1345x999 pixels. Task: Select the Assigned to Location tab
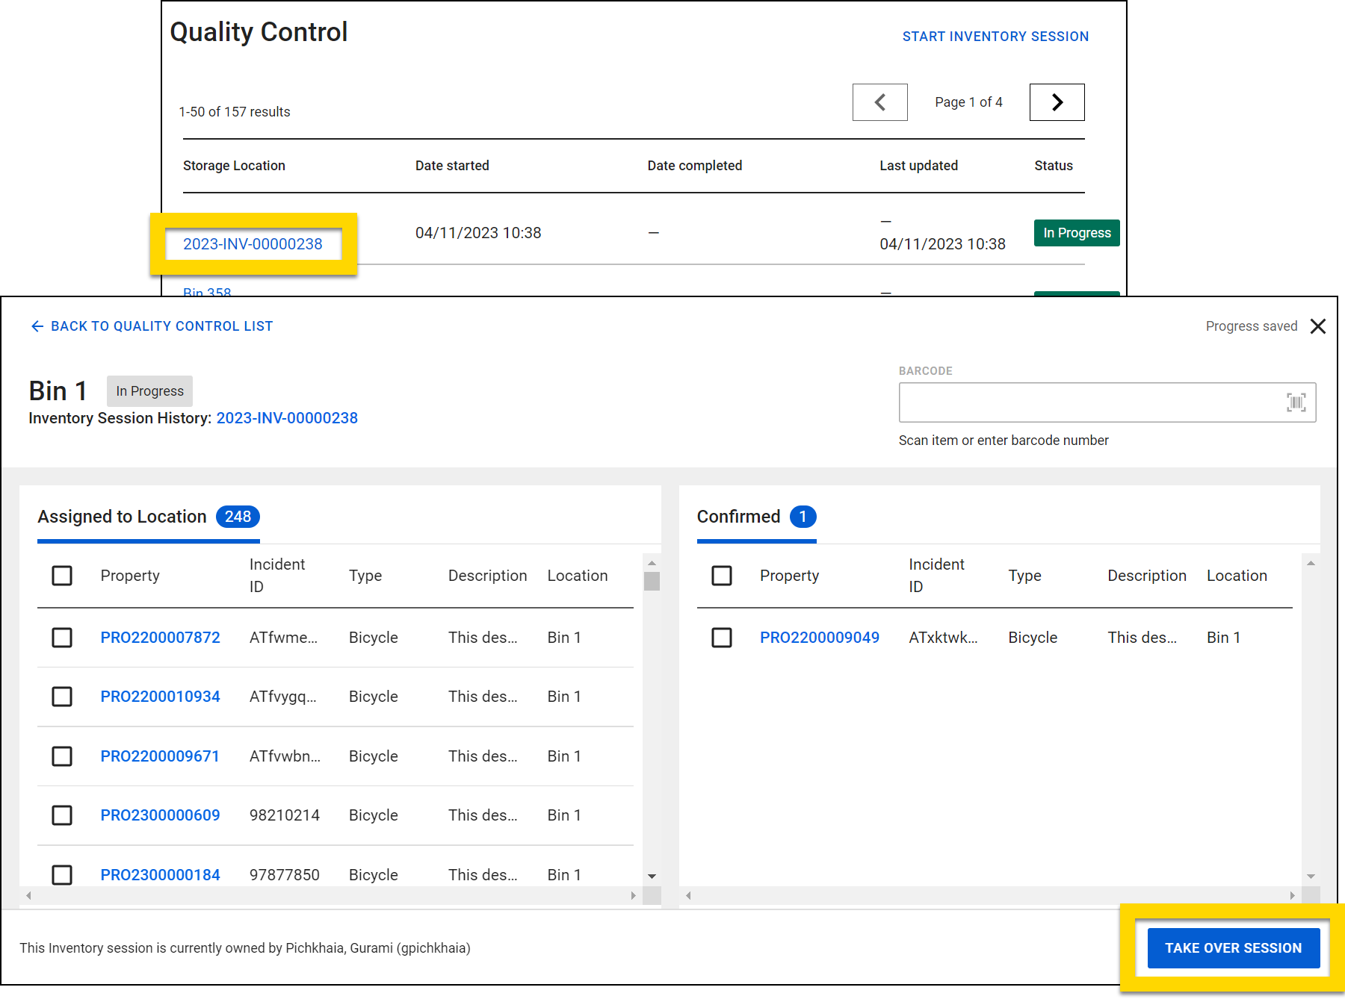(x=122, y=516)
